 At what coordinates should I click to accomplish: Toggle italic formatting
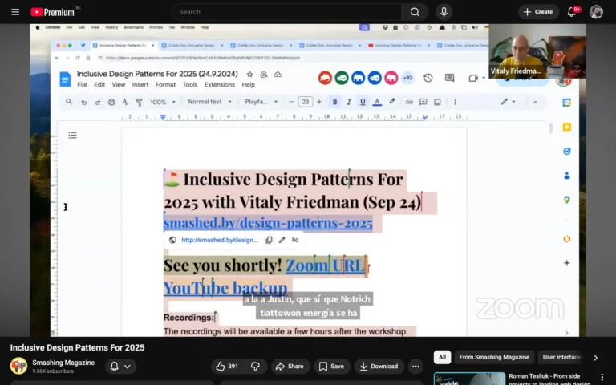tap(348, 102)
